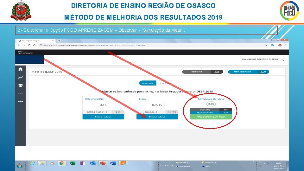Edit the Desempenho value field 3,14
Image resolution: width=304 pixels, height=171 pixels.
click(103, 105)
